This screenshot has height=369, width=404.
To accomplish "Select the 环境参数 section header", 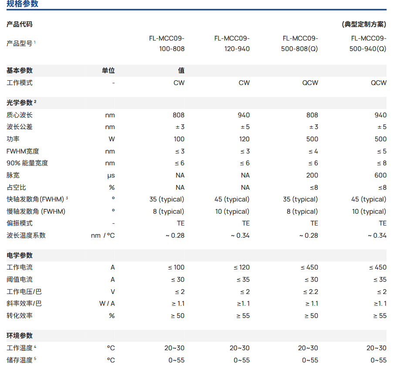I will (x=20, y=336).
